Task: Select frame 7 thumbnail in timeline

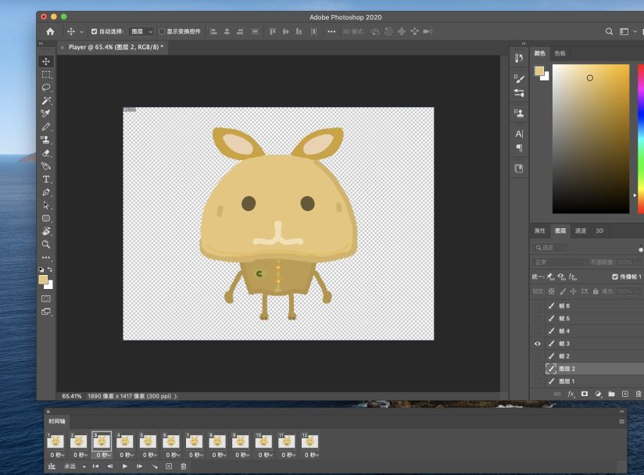Action: click(194, 441)
